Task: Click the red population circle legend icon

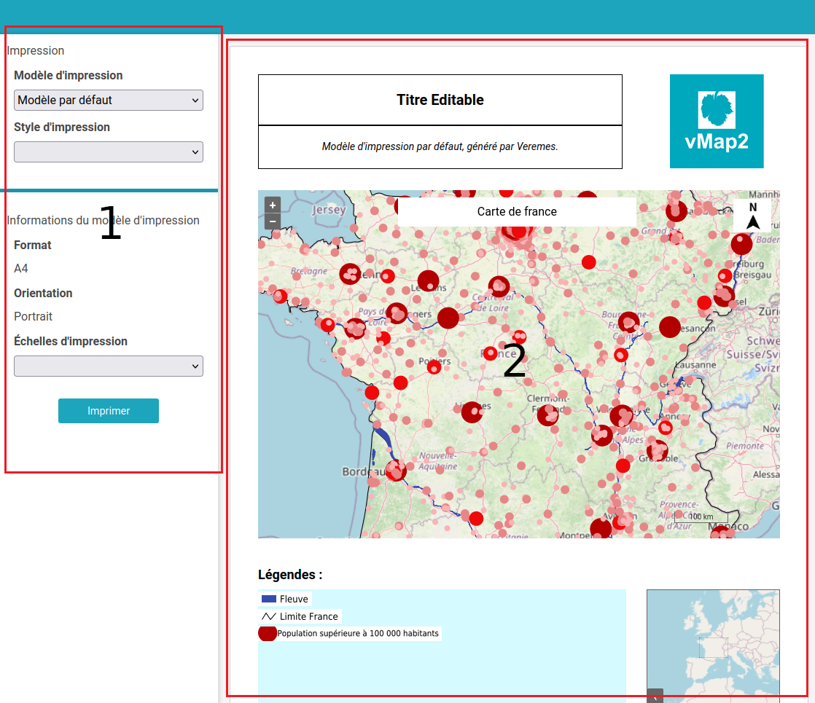Action: click(268, 633)
